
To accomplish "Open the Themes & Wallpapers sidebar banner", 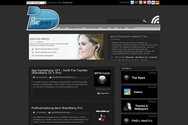I will pos(139,106).
